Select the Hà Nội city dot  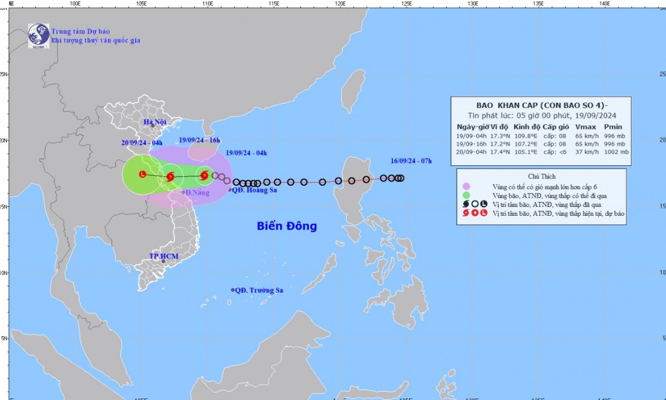(x=153, y=125)
